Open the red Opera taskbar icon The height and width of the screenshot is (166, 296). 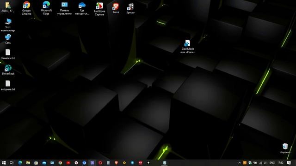pyautogui.click(x=100, y=163)
